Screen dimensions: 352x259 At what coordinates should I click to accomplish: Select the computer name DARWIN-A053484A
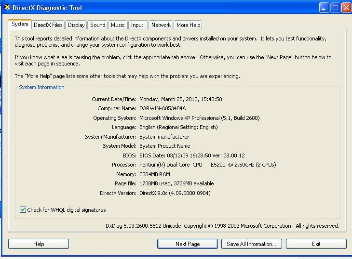point(162,108)
